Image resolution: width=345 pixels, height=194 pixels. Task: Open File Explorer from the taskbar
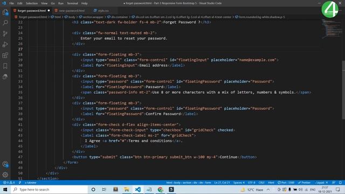coord(127,189)
